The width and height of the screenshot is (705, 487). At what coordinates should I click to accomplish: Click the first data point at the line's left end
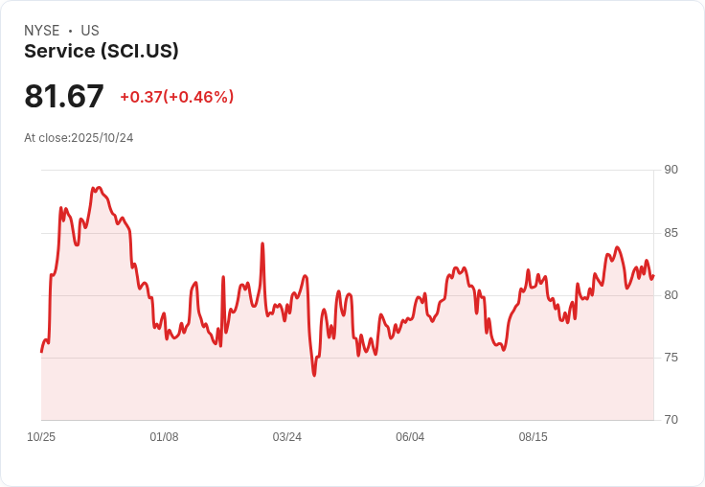[x=41, y=352]
